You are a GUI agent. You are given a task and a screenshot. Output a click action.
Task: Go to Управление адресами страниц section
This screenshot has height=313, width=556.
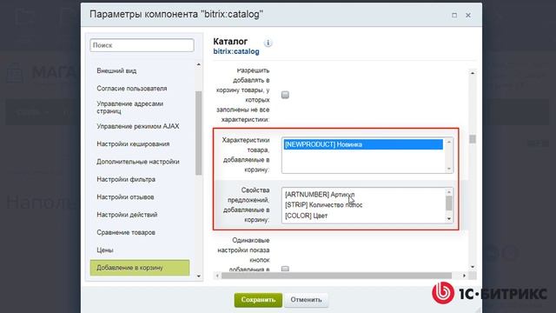pyautogui.click(x=130, y=107)
